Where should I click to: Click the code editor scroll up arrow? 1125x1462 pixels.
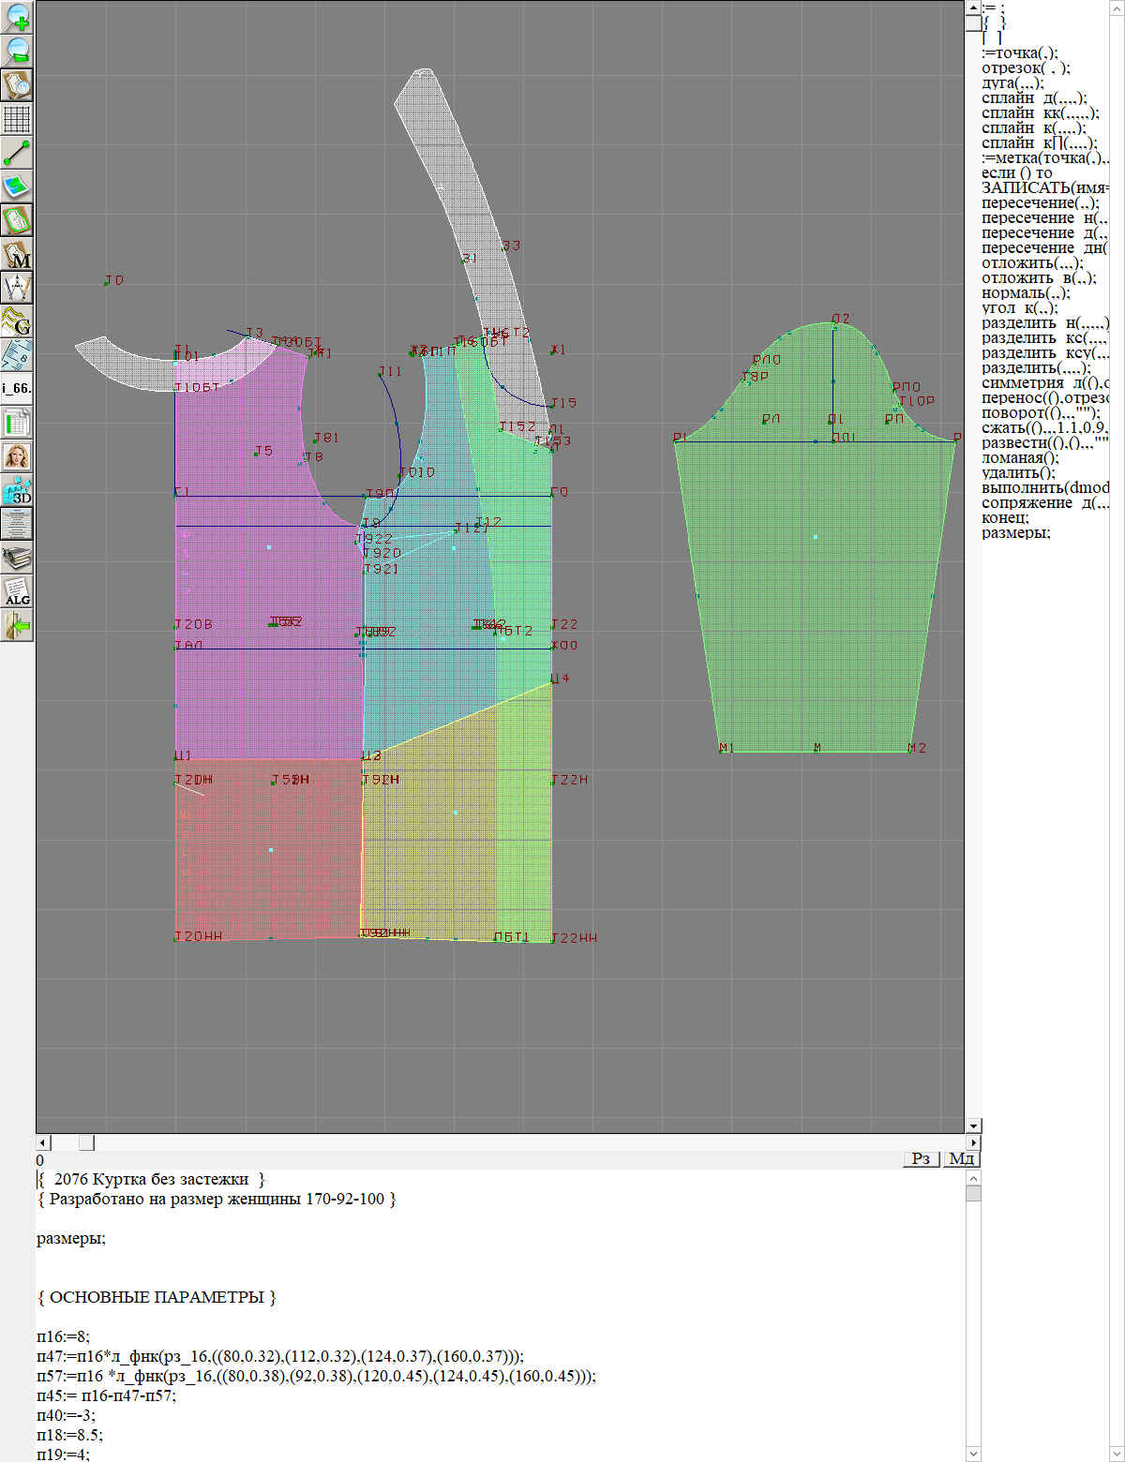click(973, 1178)
